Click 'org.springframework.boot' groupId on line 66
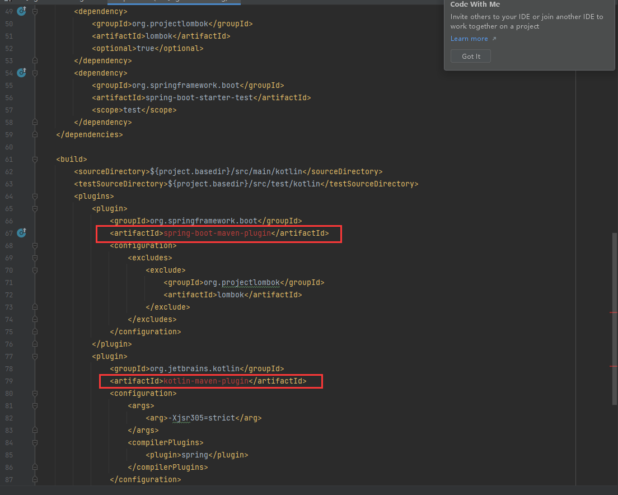The height and width of the screenshot is (495, 618). (203, 221)
